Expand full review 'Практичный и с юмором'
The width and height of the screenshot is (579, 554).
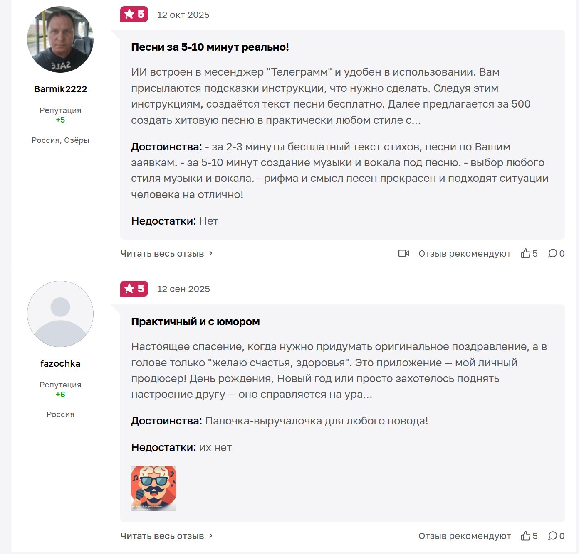pyautogui.click(x=166, y=536)
